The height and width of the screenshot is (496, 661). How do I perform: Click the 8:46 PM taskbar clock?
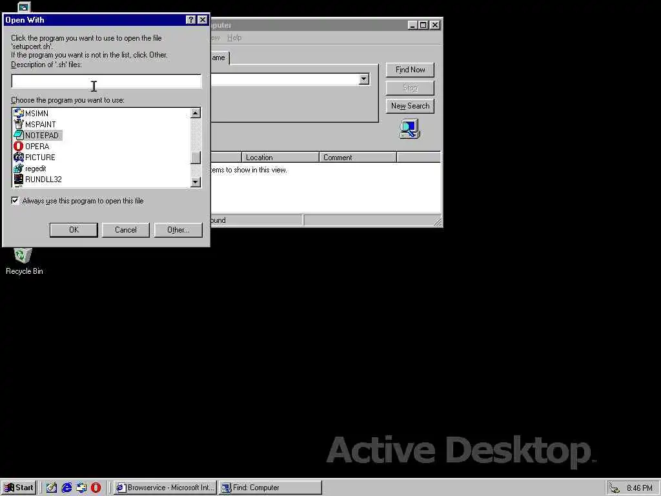[640, 488]
